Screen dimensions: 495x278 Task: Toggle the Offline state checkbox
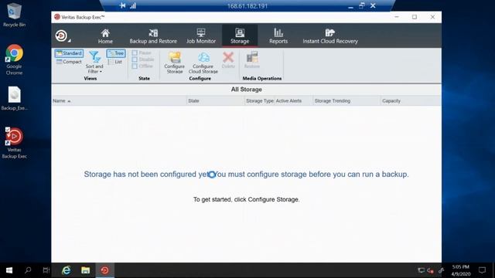[x=135, y=66]
